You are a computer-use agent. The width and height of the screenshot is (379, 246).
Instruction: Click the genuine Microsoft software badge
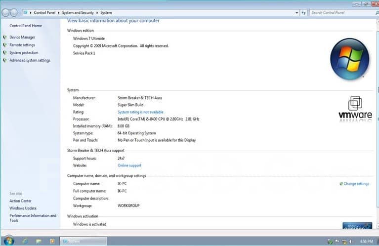pyautogui.click(x=357, y=226)
